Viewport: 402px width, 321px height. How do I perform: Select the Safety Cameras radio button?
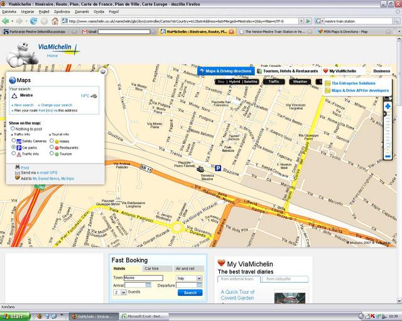coord(14,140)
